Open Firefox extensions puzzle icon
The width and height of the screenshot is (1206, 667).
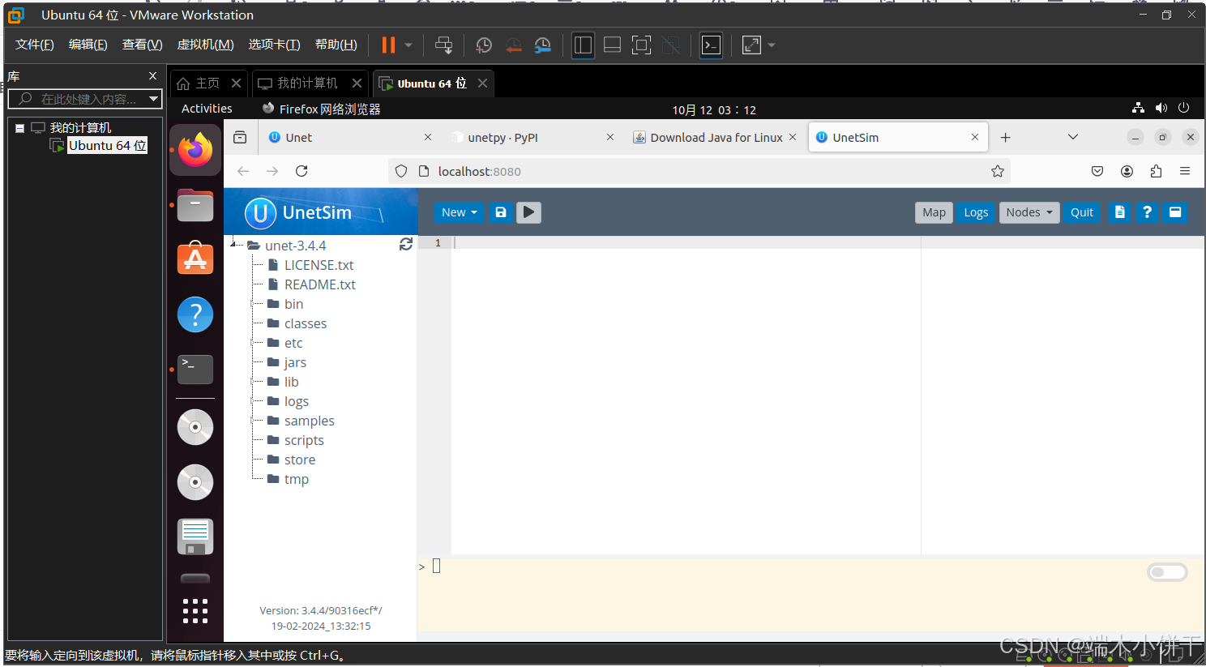(1156, 171)
